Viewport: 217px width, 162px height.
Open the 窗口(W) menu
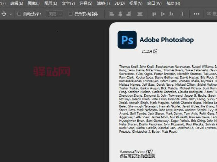[x=154, y=3]
